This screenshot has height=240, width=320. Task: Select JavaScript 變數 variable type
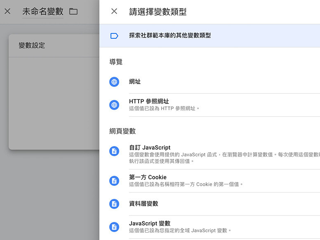click(209, 227)
